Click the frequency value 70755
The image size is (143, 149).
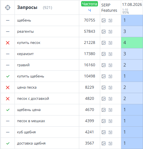(x=90, y=20)
